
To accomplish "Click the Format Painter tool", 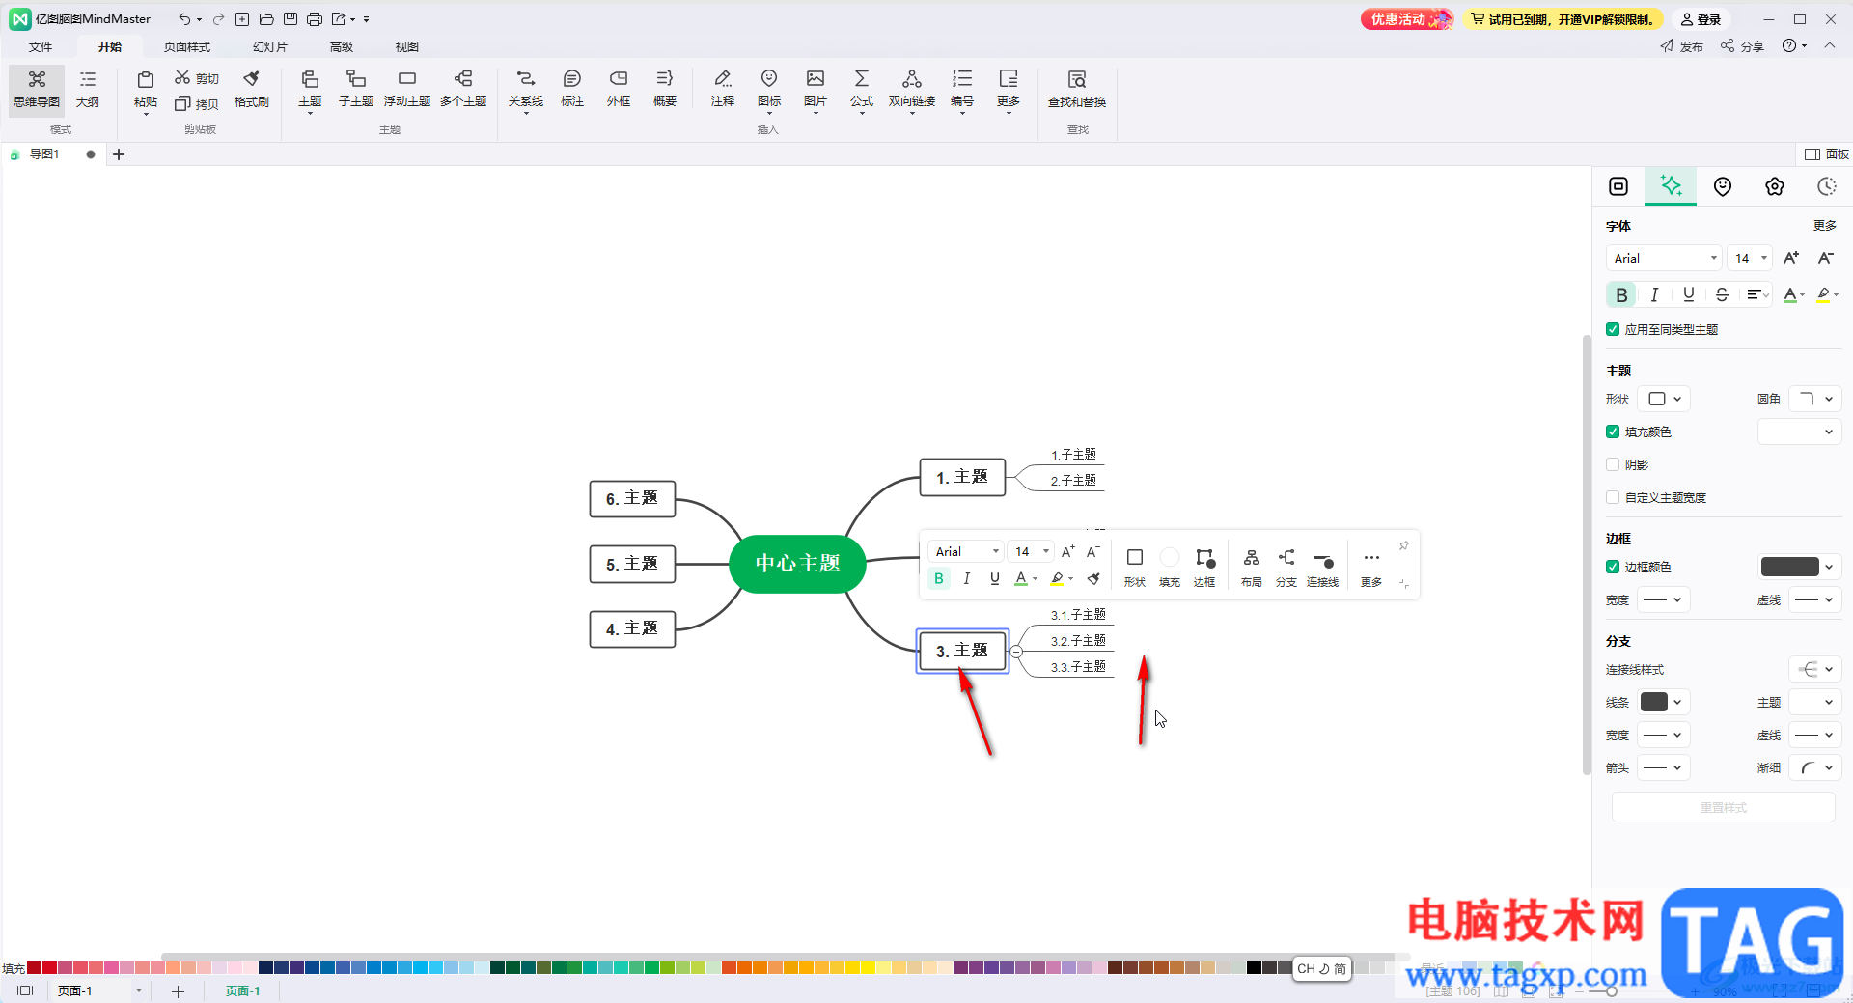I will pos(251,89).
